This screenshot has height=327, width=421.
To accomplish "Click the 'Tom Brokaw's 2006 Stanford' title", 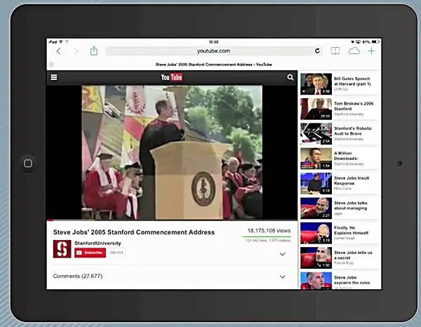I will [x=354, y=106].
